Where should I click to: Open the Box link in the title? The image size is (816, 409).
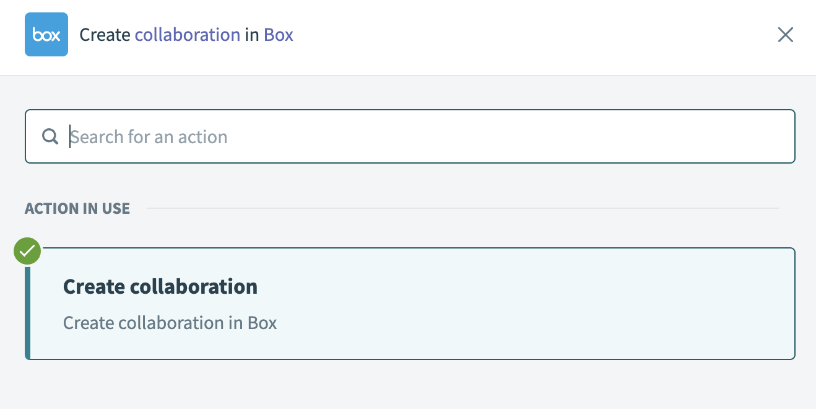click(x=279, y=35)
